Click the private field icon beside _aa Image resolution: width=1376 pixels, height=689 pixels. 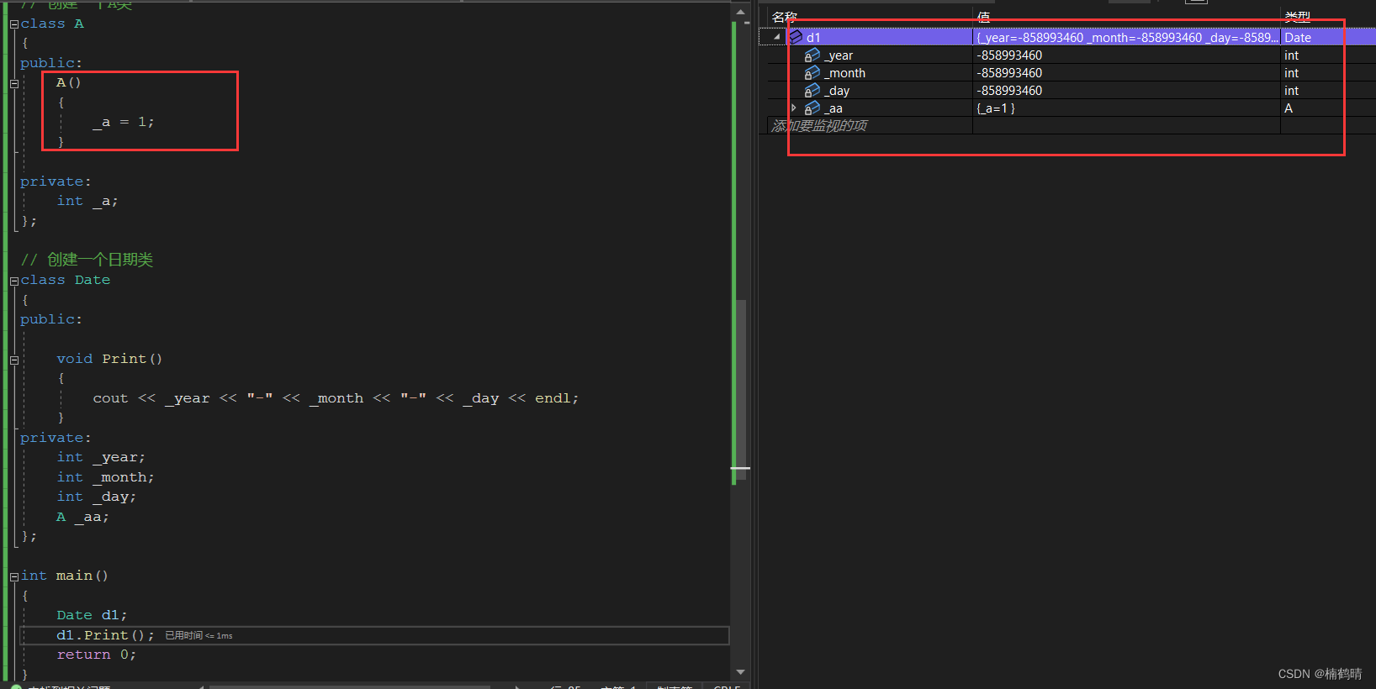coord(812,108)
